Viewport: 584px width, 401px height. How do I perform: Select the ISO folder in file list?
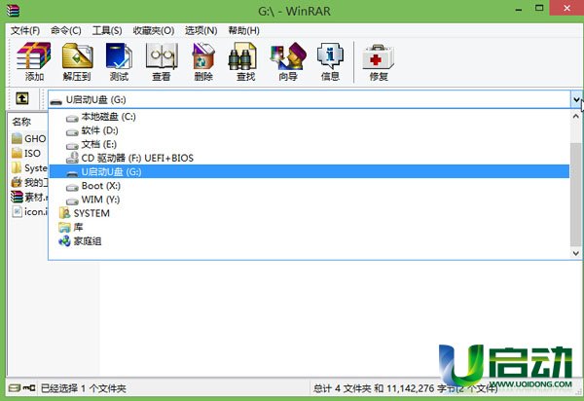tap(26, 153)
